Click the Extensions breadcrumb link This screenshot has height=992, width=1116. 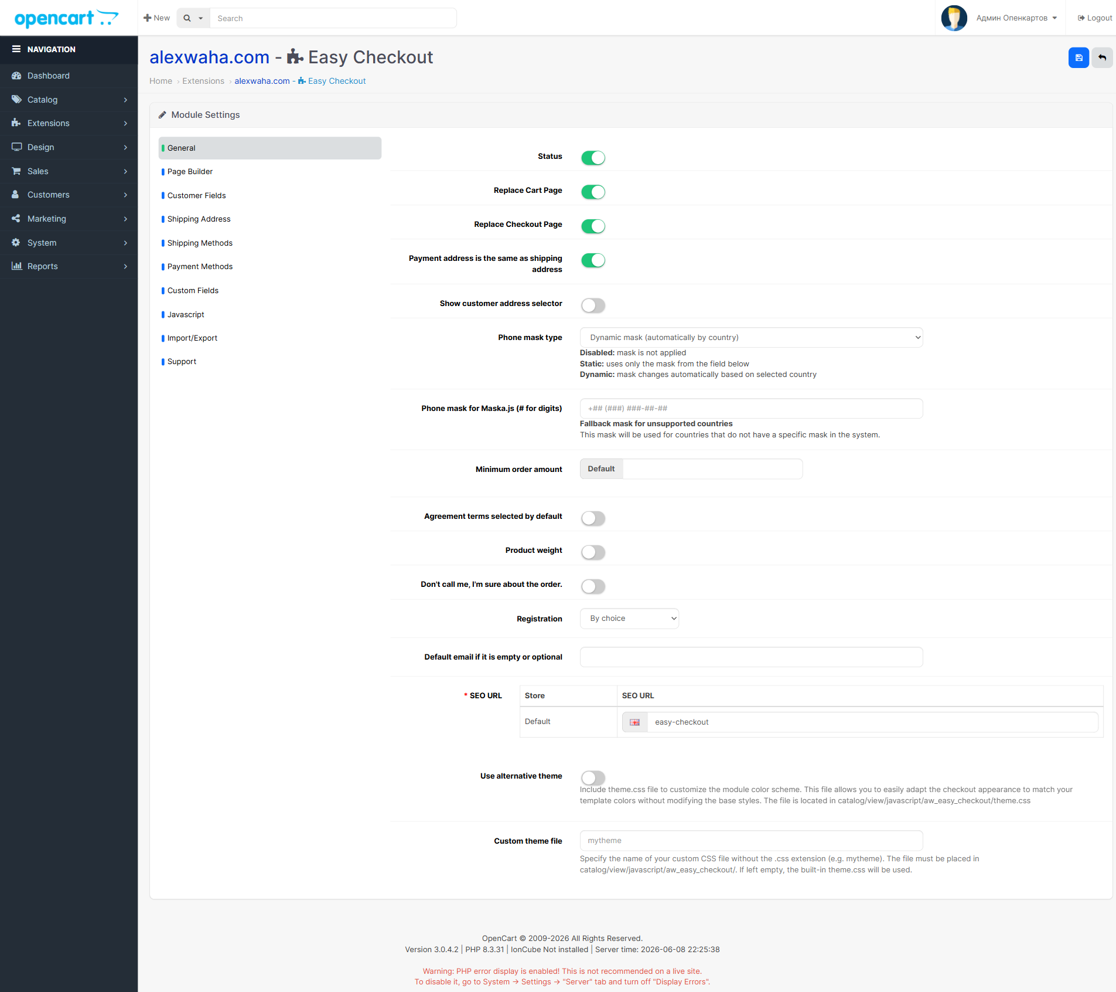203,81
